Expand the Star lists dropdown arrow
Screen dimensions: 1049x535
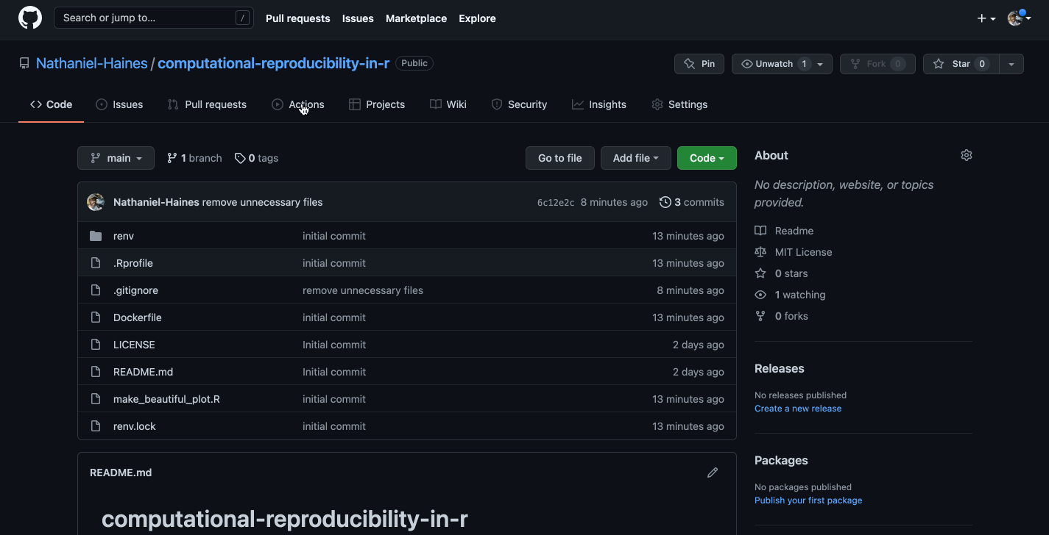click(x=1011, y=64)
